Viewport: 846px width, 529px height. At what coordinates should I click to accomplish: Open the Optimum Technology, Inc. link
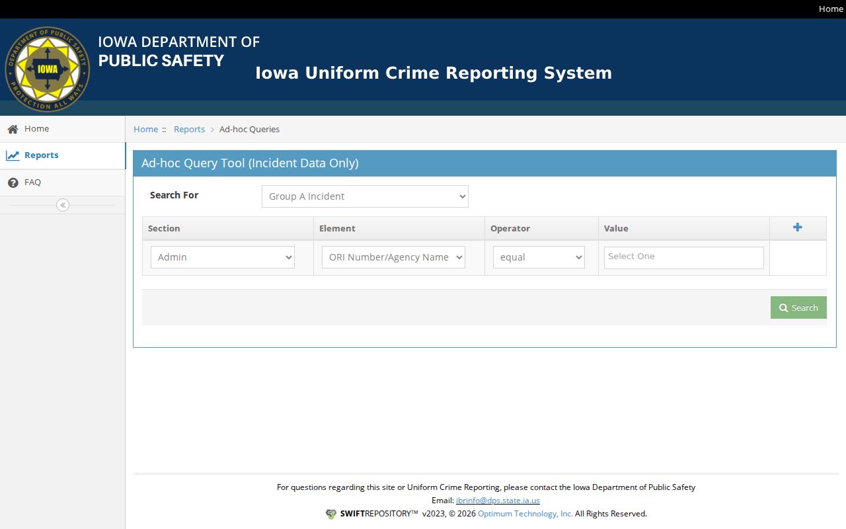pos(525,514)
